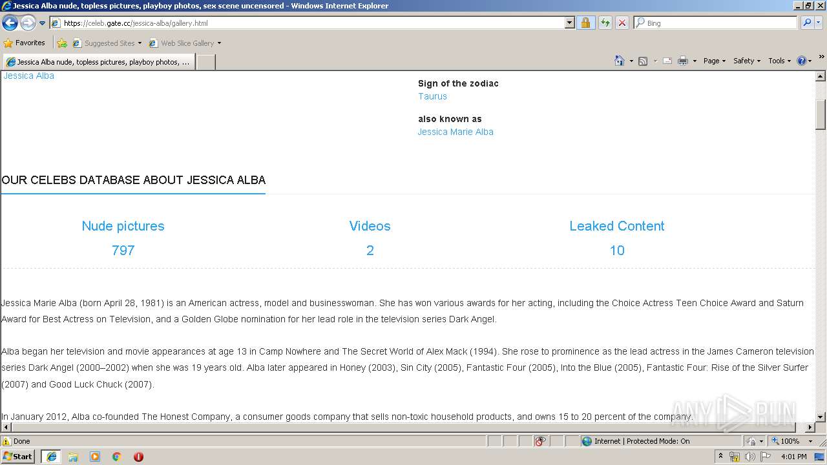Expand the address bar autocomplete dropdown

coord(569,23)
